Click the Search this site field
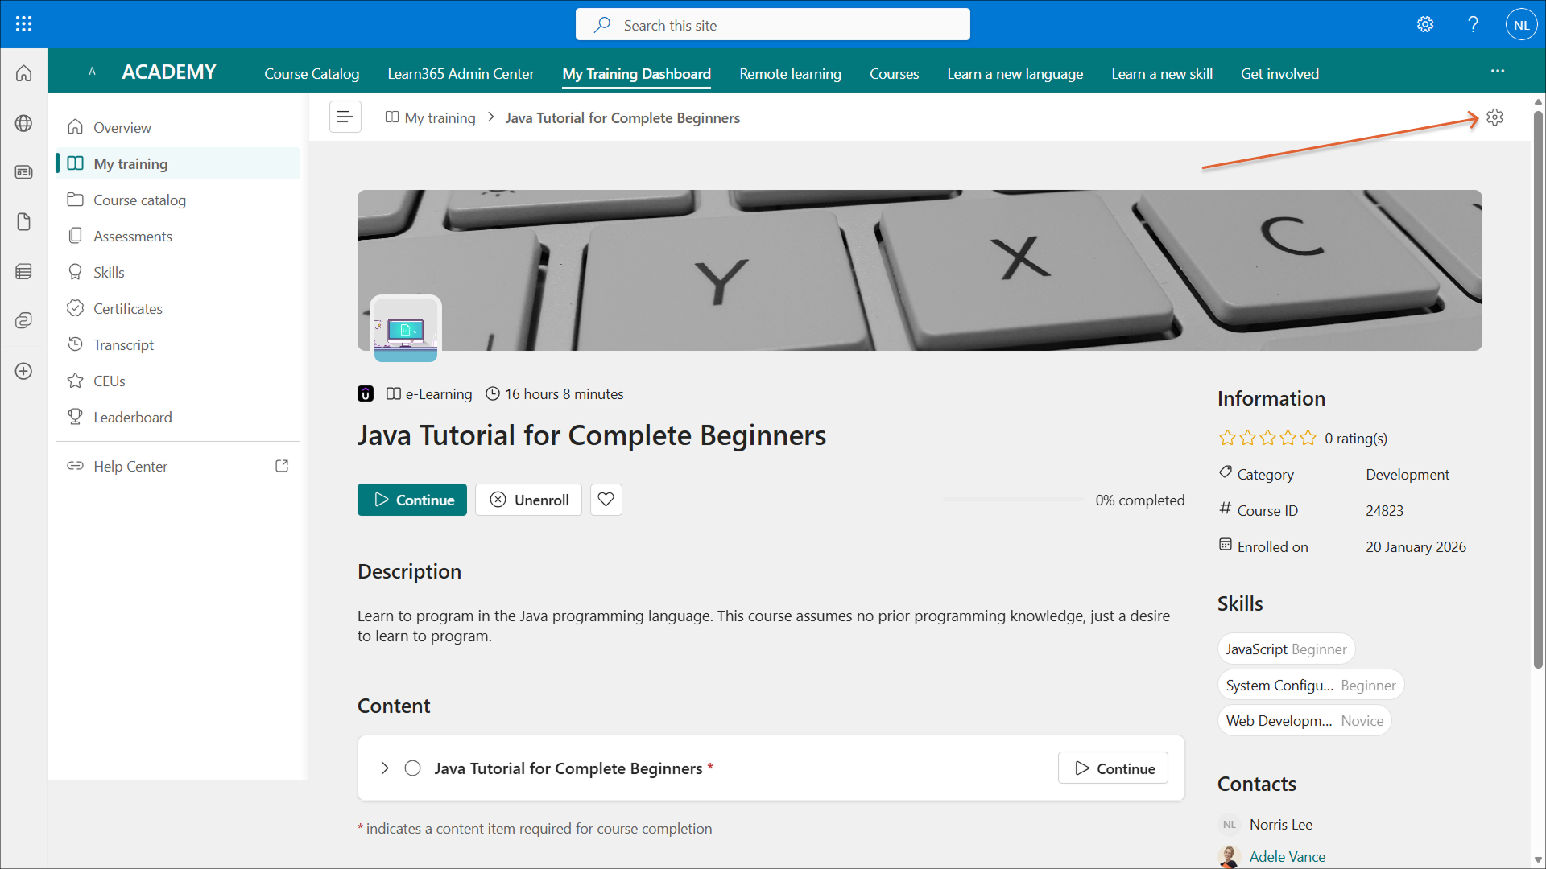 click(773, 25)
